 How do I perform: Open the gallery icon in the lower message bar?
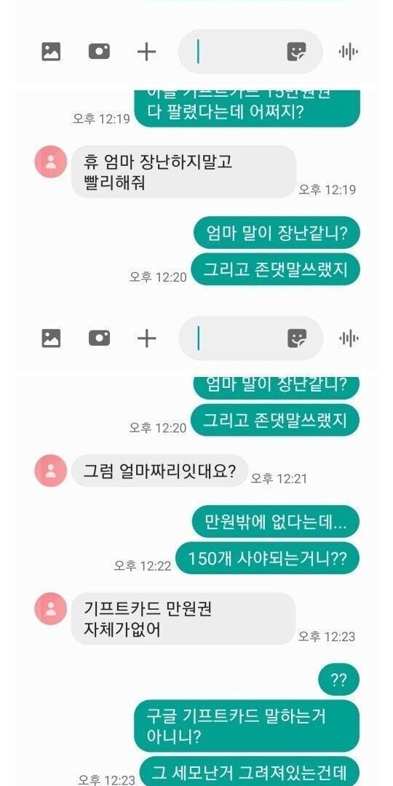[x=51, y=338]
